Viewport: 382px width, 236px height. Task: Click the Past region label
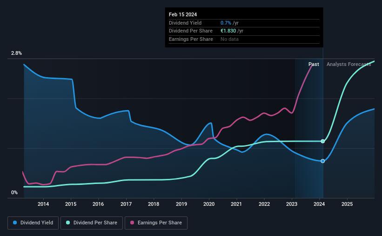[x=314, y=64]
